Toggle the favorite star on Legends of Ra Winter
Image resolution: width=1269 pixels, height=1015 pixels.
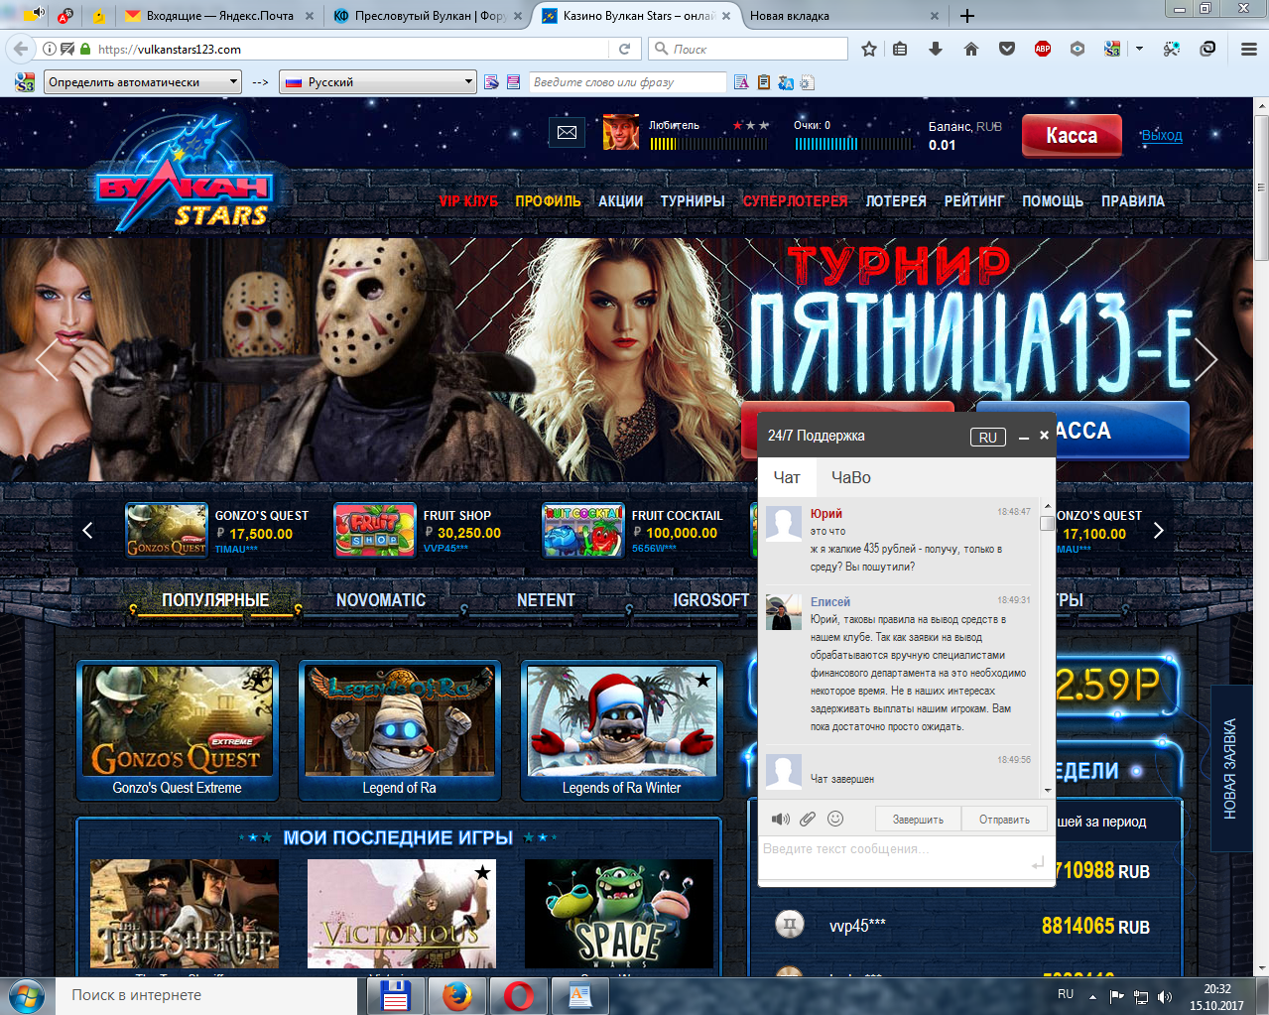pos(702,680)
